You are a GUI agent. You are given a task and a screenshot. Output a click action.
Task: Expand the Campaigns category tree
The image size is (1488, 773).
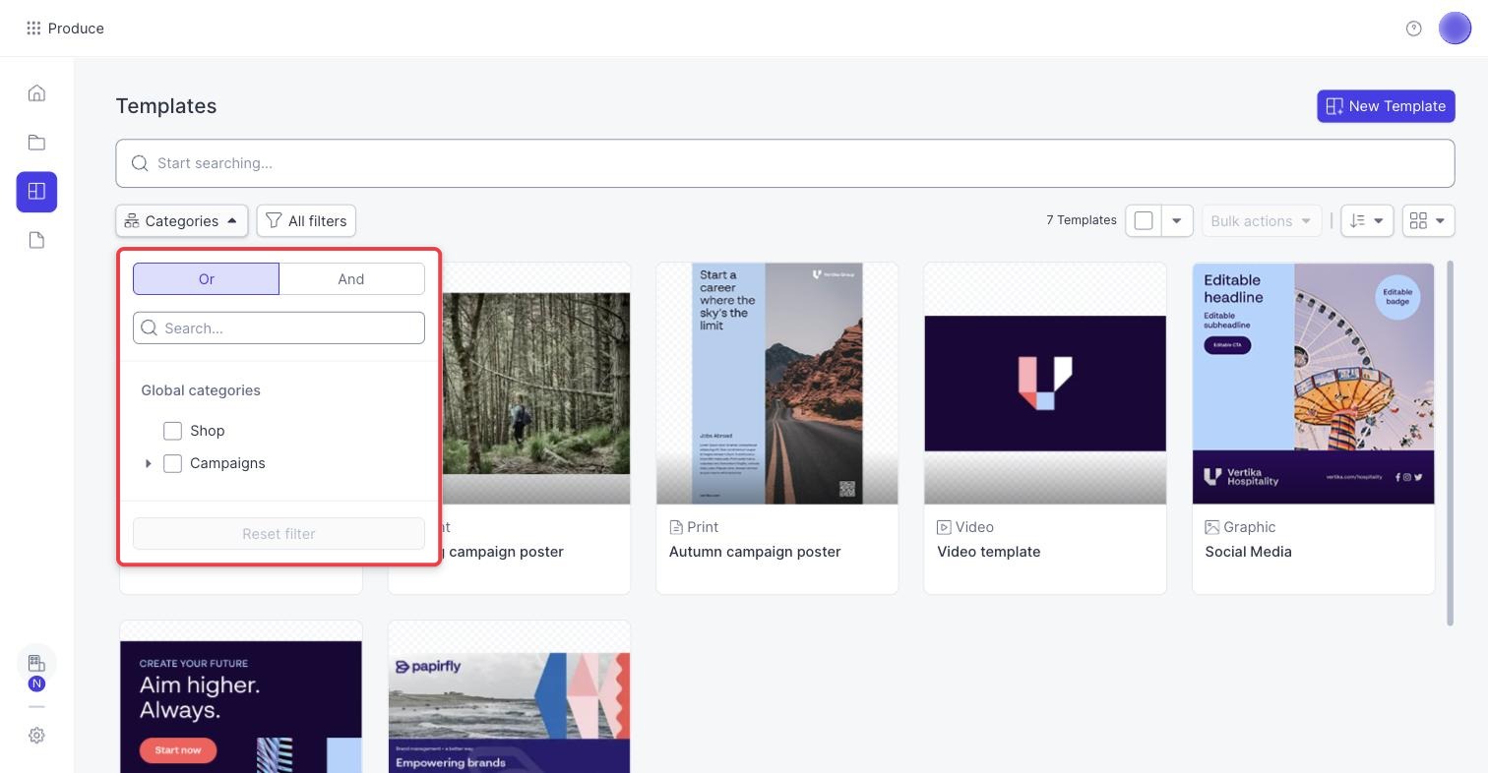coord(149,463)
